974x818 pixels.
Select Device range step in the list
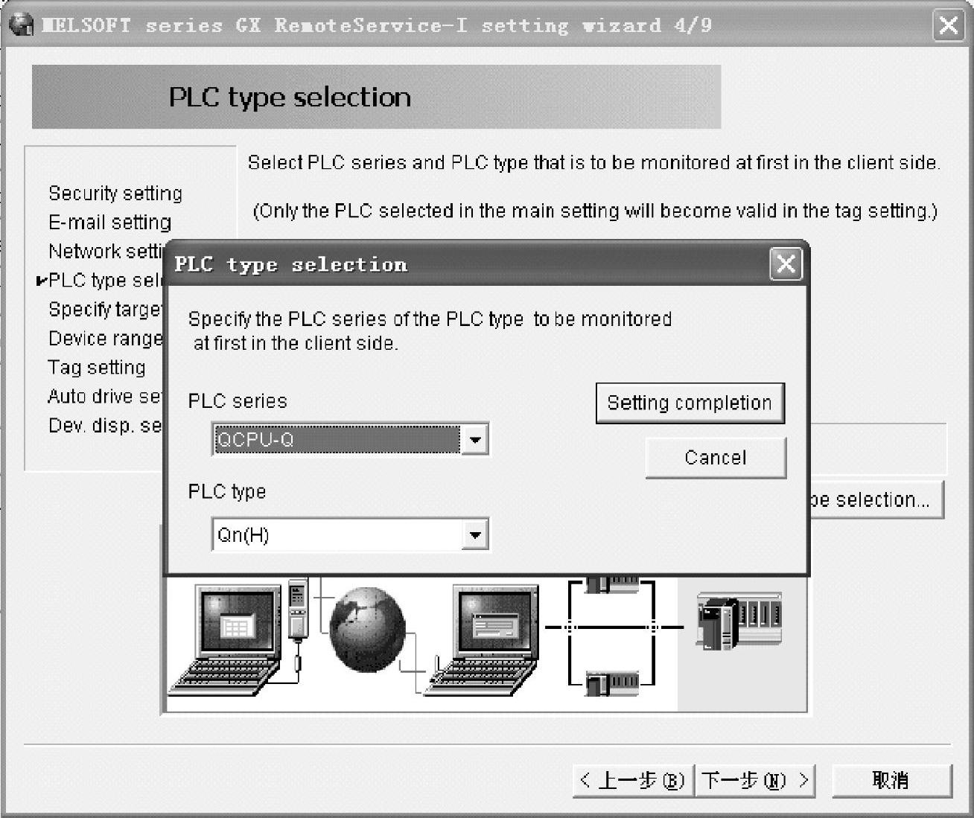pos(106,339)
